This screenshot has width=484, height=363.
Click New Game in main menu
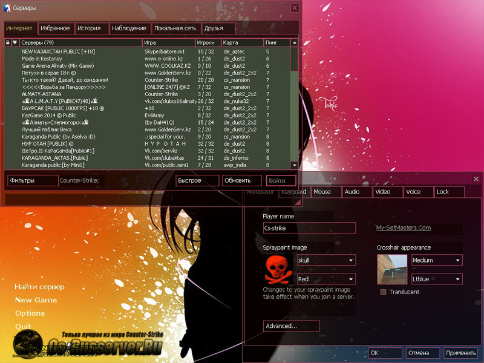click(x=36, y=300)
